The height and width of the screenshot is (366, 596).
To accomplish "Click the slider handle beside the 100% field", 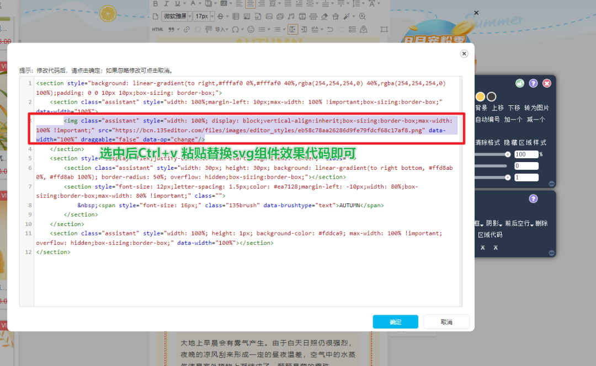I will point(508,154).
